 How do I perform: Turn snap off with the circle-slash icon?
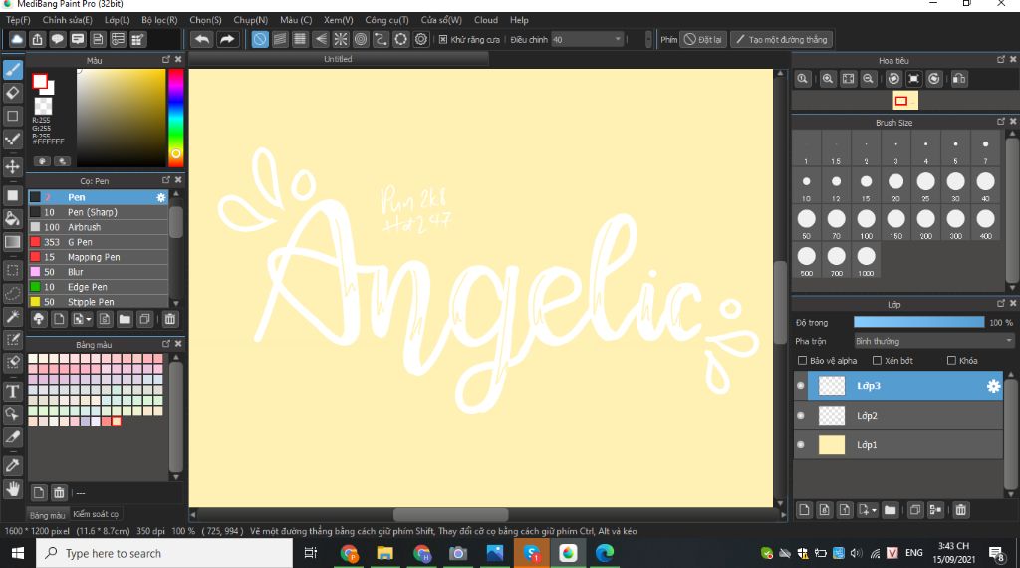click(x=260, y=40)
